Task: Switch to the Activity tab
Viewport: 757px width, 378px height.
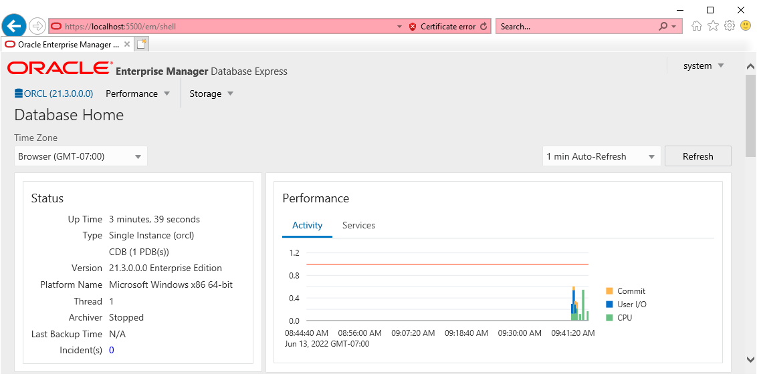Action: pos(307,225)
